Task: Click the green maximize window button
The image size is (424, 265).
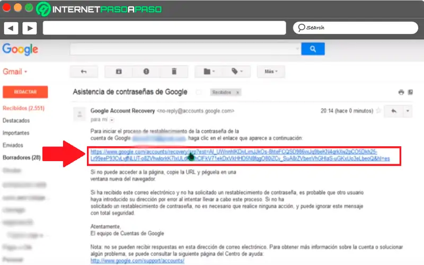Action: pos(29,7)
